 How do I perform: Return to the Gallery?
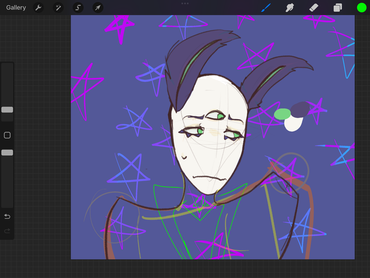click(16, 8)
